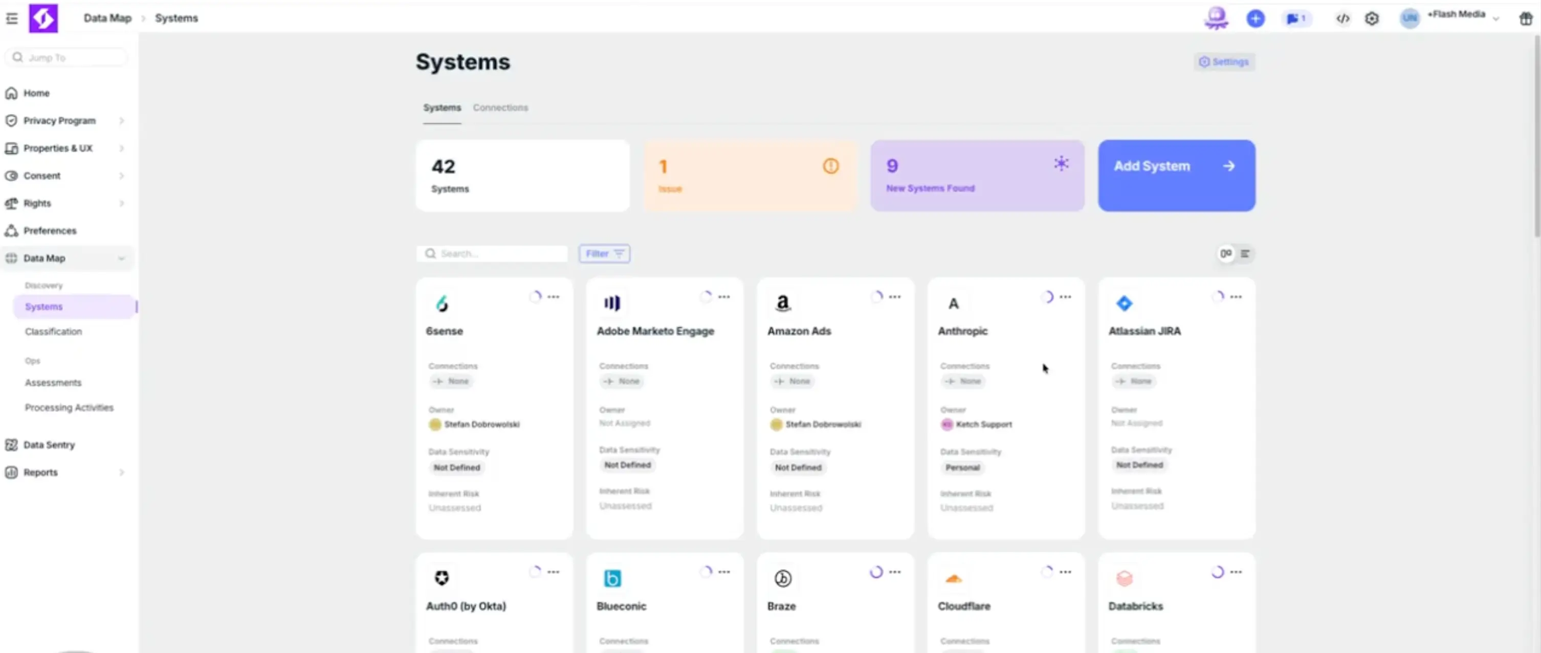Open the jellyfish assistant icon in header
1541x653 pixels.
coord(1216,18)
